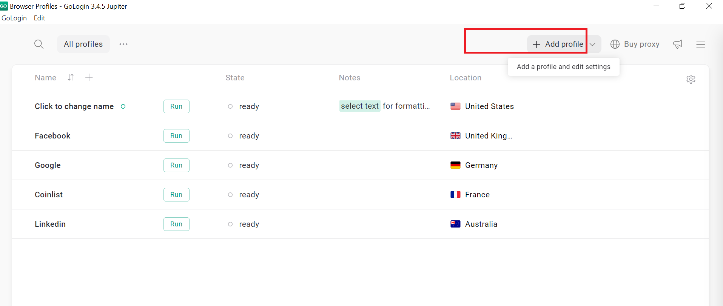This screenshot has height=306, width=723.
Task: Click the Buy proxy globe icon
Action: [615, 44]
